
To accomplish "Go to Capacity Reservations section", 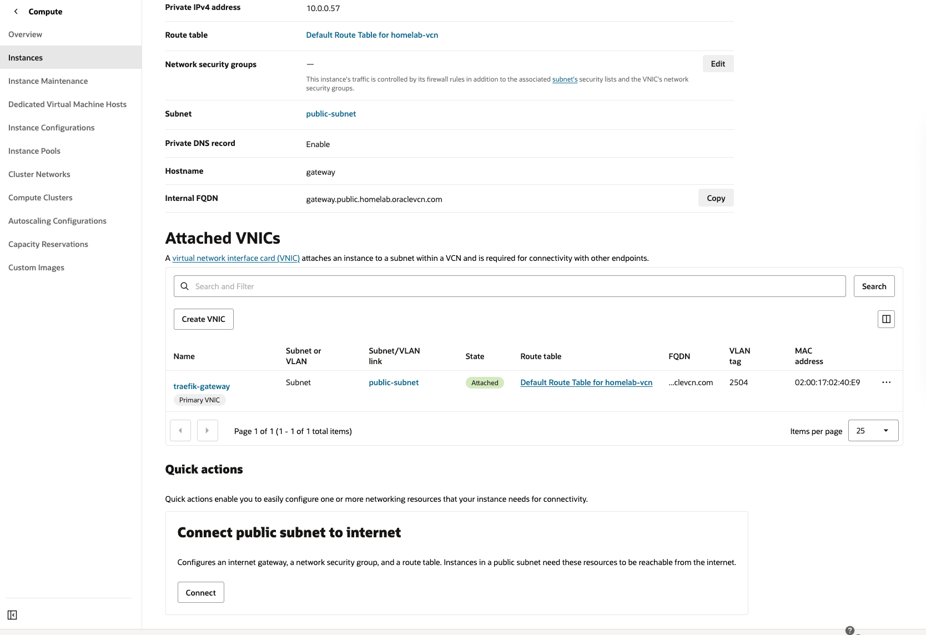I will 48,244.
